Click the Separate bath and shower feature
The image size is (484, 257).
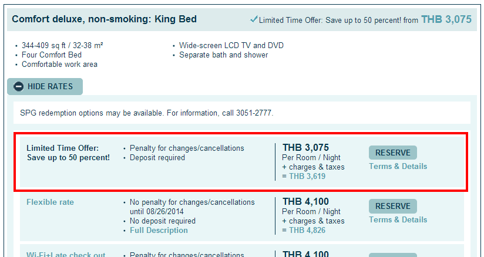point(223,55)
